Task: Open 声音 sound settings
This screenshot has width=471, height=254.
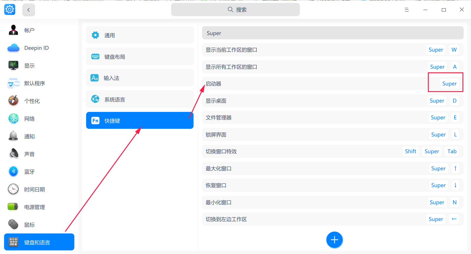Action: [39, 154]
